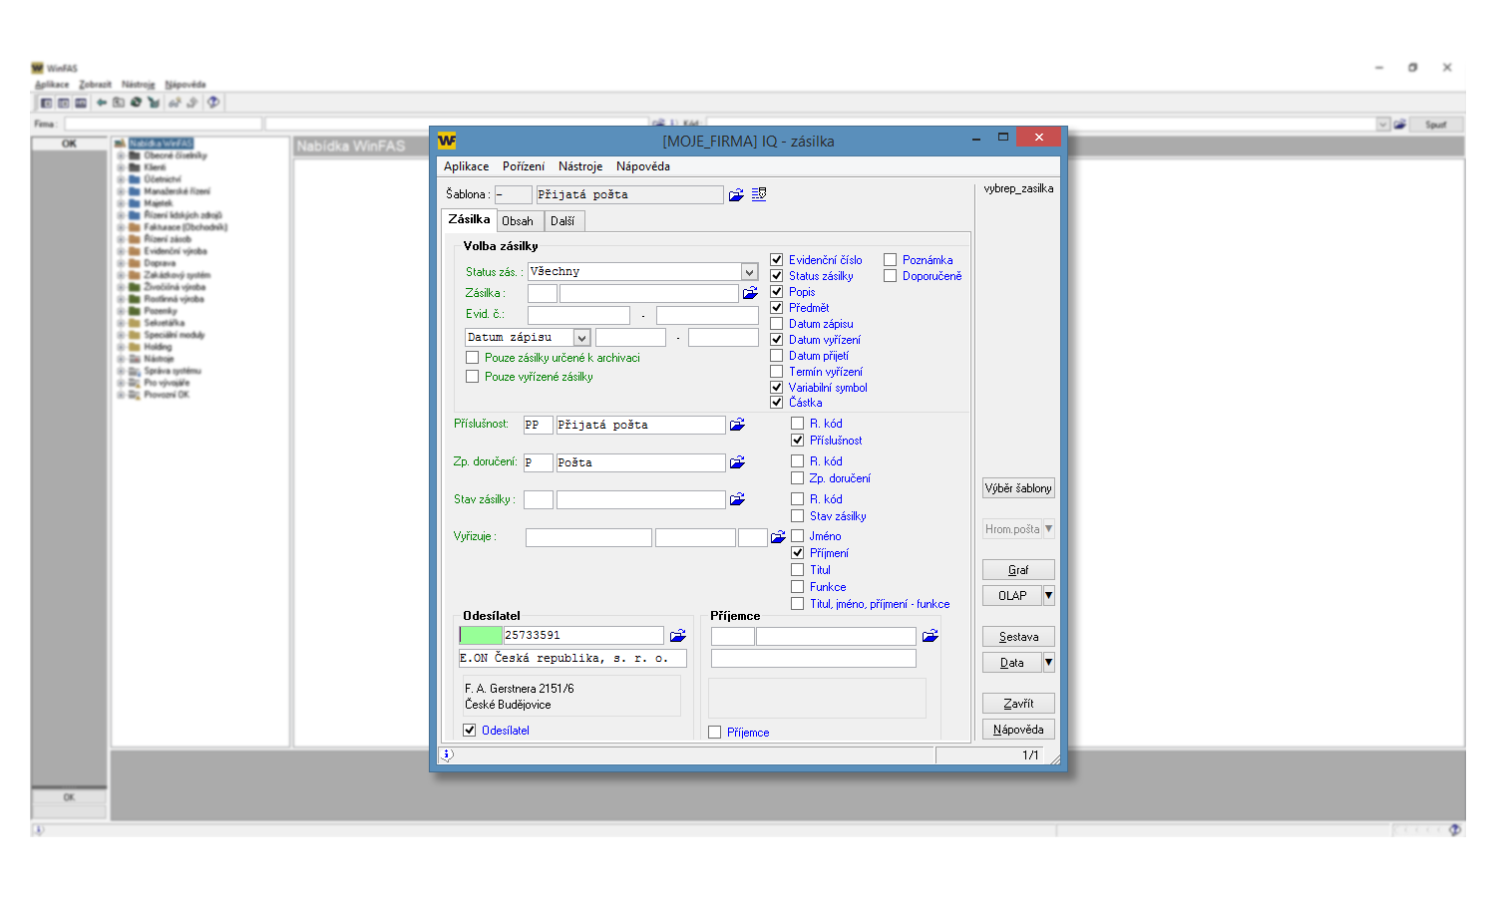Click the OLAP button
Image resolution: width=1496 pixels, height=897 pixels.
[1012, 596]
